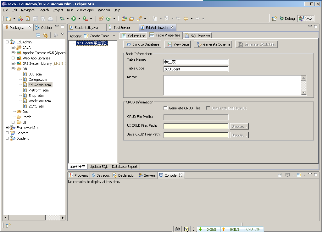Click into the Table Code field
Image resolution: width=322 pixels, height=232 pixels.
click(x=196, y=69)
